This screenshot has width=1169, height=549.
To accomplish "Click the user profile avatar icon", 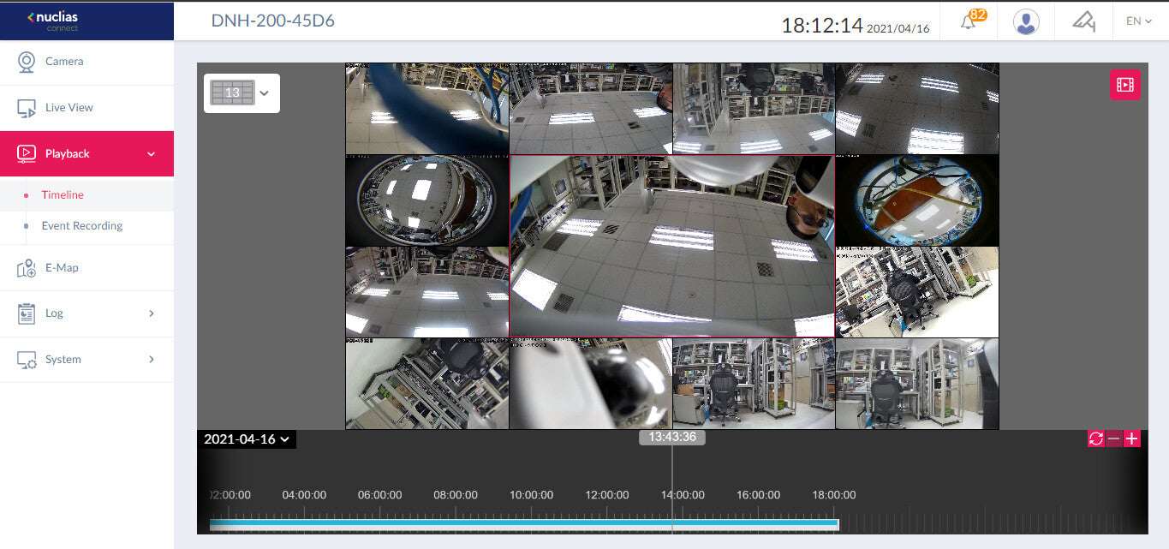I will (1026, 21).
